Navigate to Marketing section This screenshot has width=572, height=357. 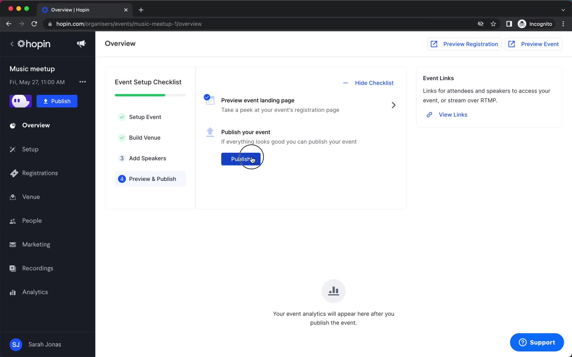coord(36,244)
